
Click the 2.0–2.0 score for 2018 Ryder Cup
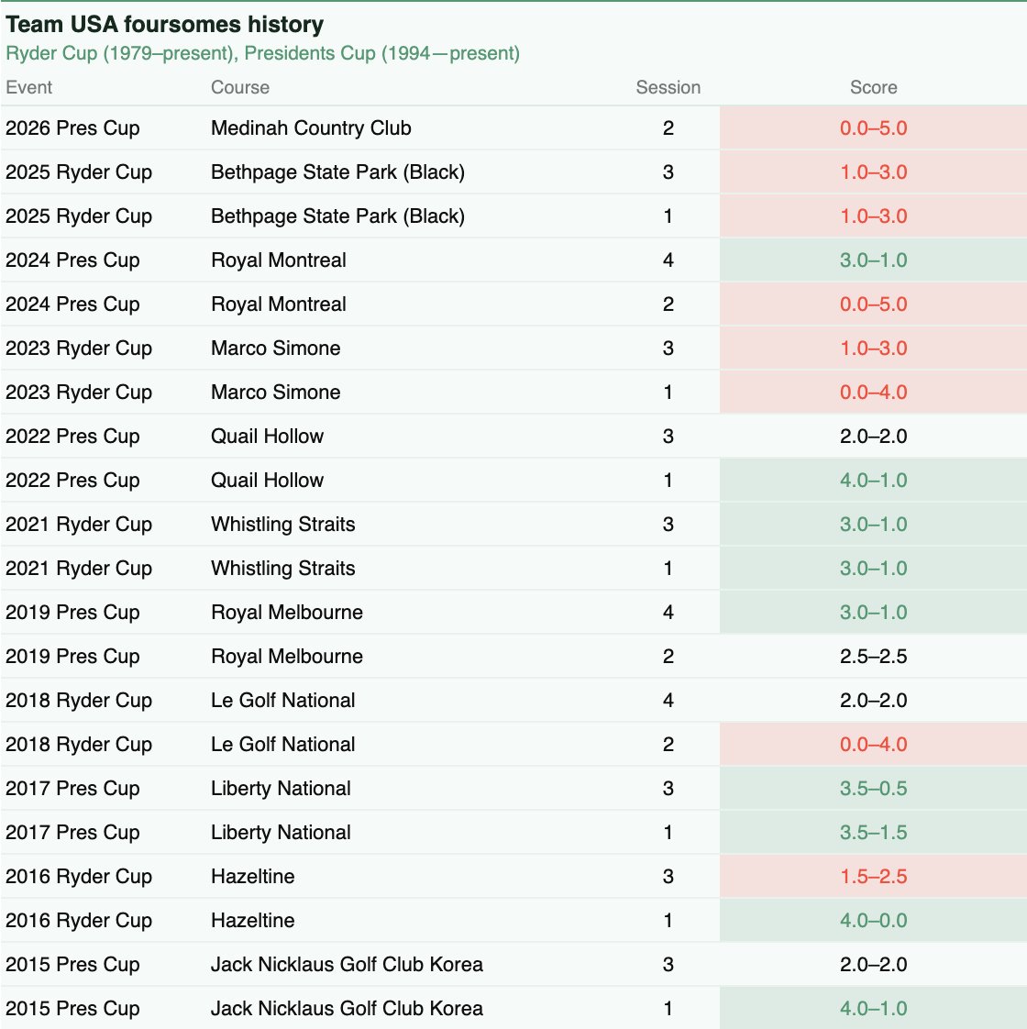point(874,700)
